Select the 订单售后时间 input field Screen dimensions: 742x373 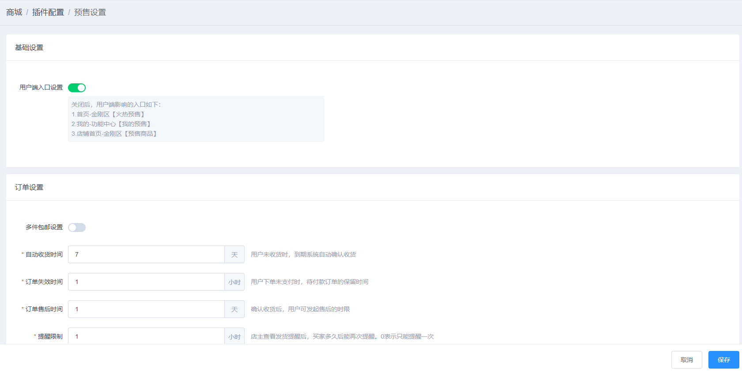tap(146, 309)
